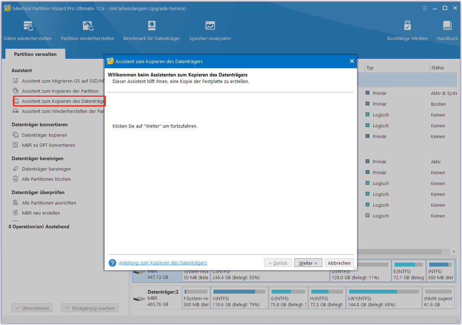Click eraser icon beside Datenträger bereinigen

click(16, 169)
